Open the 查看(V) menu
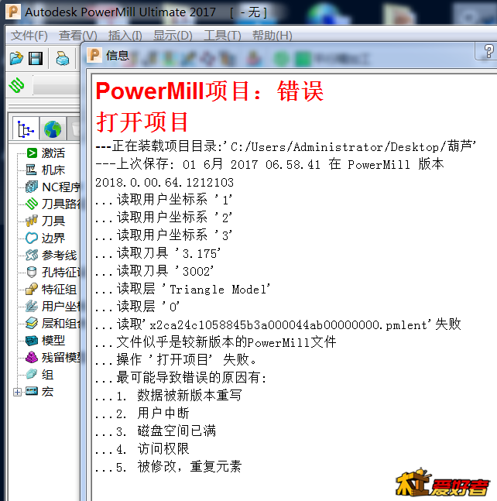This screenshot has height=501, width=497. tap(77, 36)
